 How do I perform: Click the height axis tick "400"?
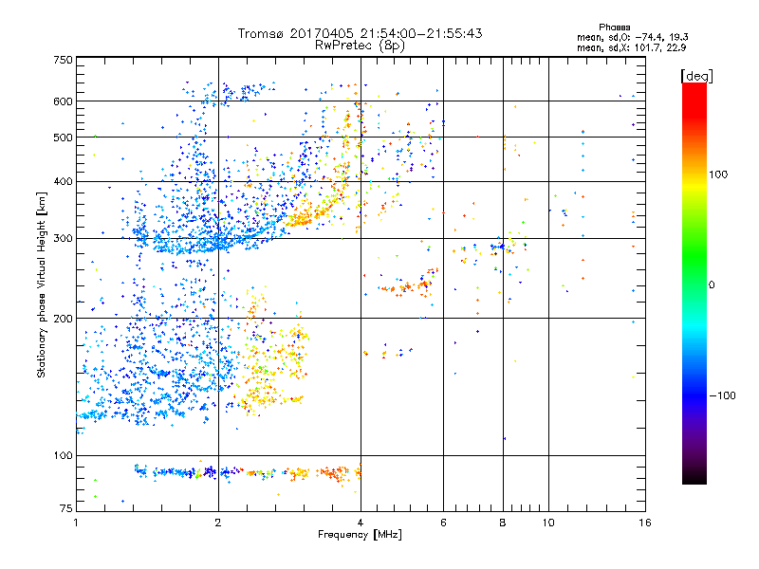[x=63, y=181]
